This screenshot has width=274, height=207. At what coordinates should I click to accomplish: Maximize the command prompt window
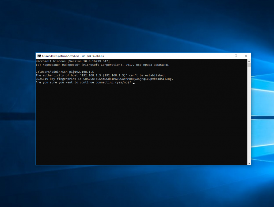tap(236, 56)
